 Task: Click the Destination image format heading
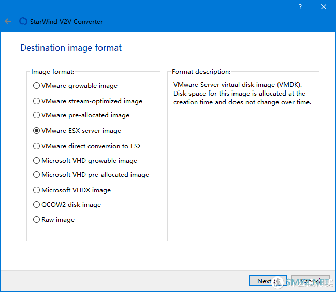pyautogui.click(x=71, y=48)
